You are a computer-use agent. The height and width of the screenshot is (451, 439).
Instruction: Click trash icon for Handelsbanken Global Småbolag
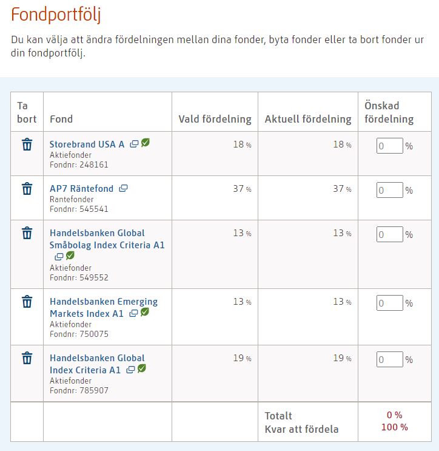pos(27,233)
